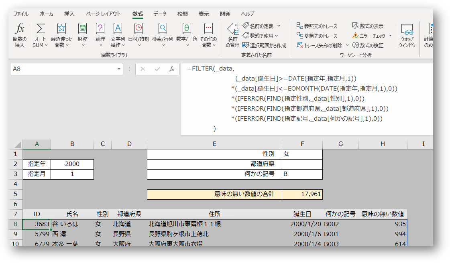
Task: Expand the トレース矢印の削除 dropdown arrow
Action: (347, 45)
